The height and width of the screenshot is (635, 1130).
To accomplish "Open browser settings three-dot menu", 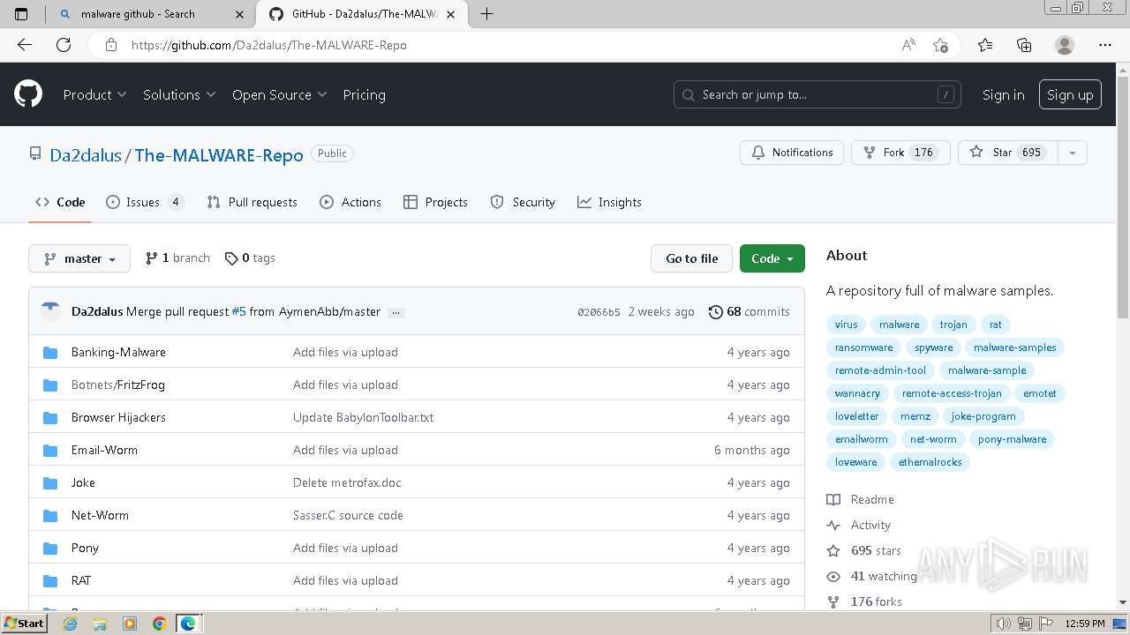I will (1105, 45).
